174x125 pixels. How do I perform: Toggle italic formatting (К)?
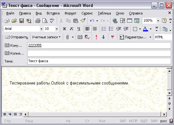[72, 29]
